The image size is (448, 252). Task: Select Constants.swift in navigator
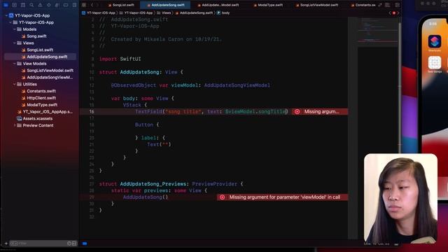(x=41, y=91)
